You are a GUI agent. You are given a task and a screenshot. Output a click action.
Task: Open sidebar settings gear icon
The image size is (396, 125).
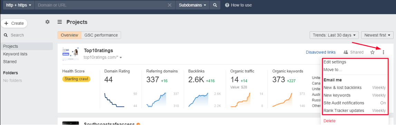coord(48,22)
